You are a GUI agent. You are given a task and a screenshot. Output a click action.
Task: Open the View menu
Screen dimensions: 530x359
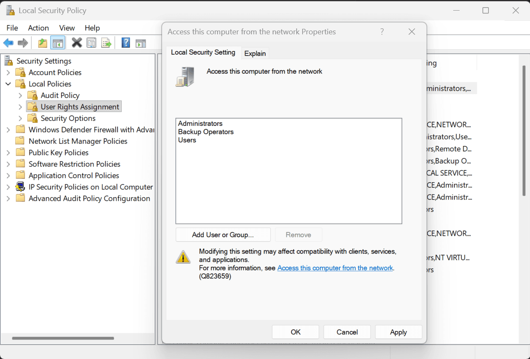click(67, 28)
